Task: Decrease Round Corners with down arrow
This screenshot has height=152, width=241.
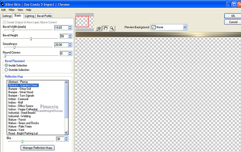Action: [x=70, y=55]
